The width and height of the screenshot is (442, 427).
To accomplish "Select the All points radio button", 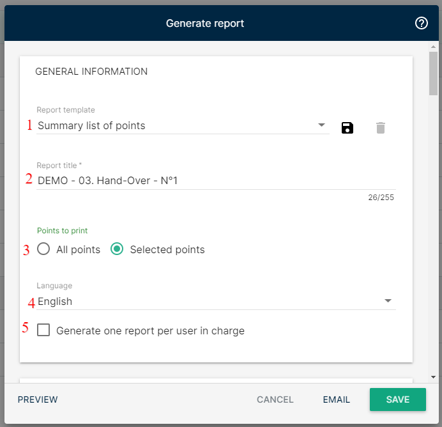I will tap(43, 249).
